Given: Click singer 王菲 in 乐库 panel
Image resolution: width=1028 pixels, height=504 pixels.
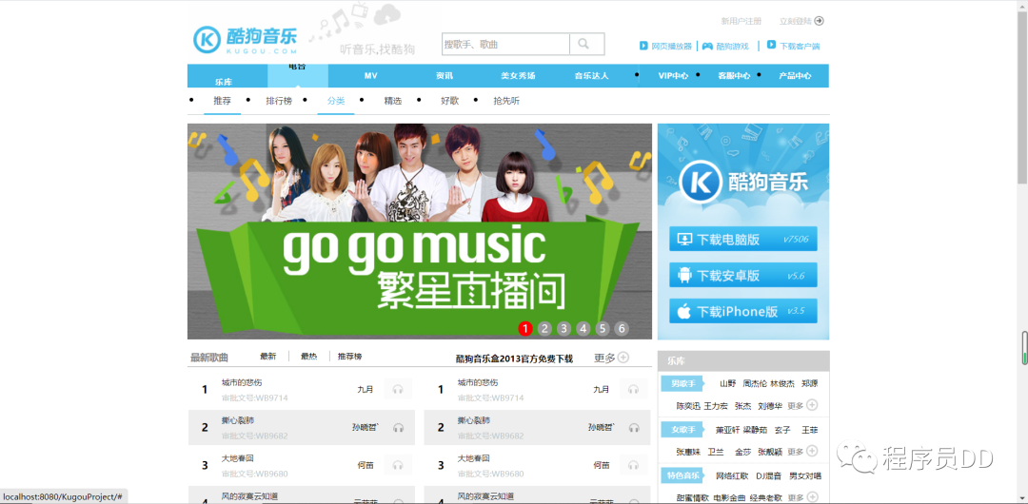Looking at the screenshot, I should 810,430.
